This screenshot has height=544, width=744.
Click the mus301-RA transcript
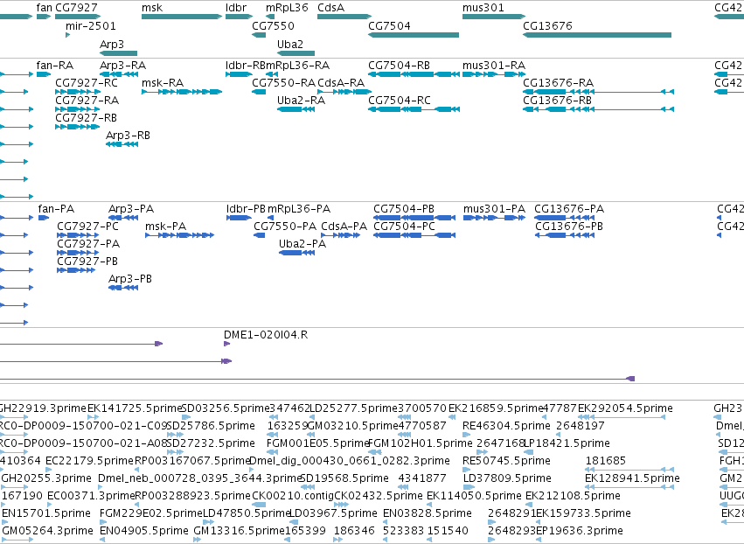point(494,74)
